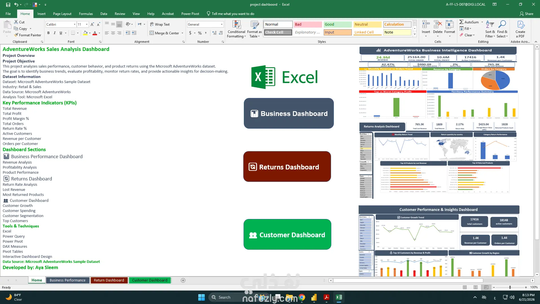Click Format as Table icon
This screenshot has width=540, height=304.
pos(255,29)
